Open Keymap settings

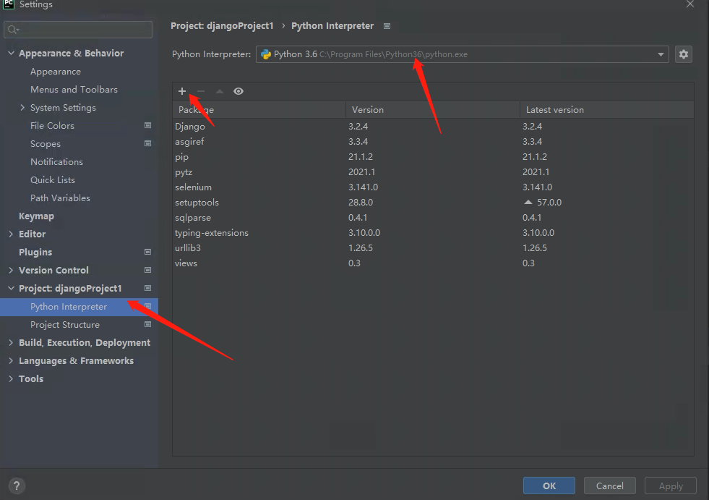tap(36, 216)
